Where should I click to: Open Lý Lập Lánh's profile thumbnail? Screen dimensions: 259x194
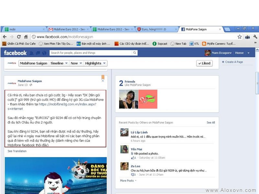pyautogui.click(x=125, y=132)
